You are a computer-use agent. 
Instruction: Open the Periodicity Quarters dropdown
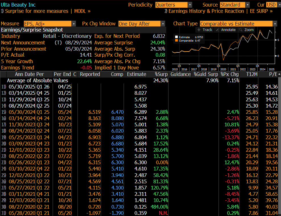coord(190,5)
